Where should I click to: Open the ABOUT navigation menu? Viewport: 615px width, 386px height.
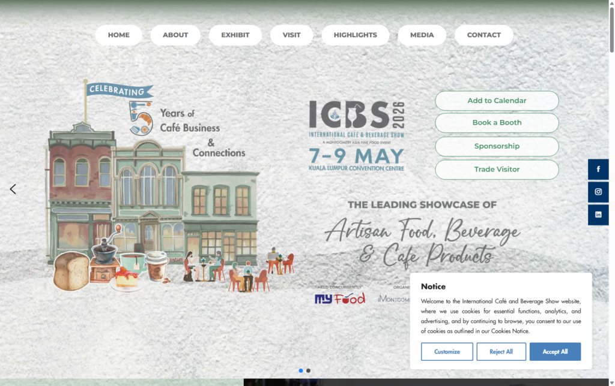[x=175, y=35]
